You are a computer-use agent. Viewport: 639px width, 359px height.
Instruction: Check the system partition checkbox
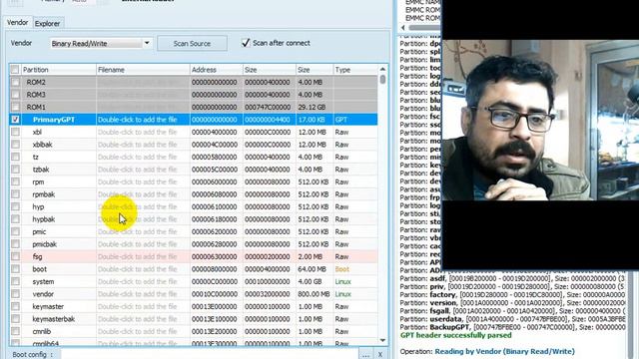[15, 281]
